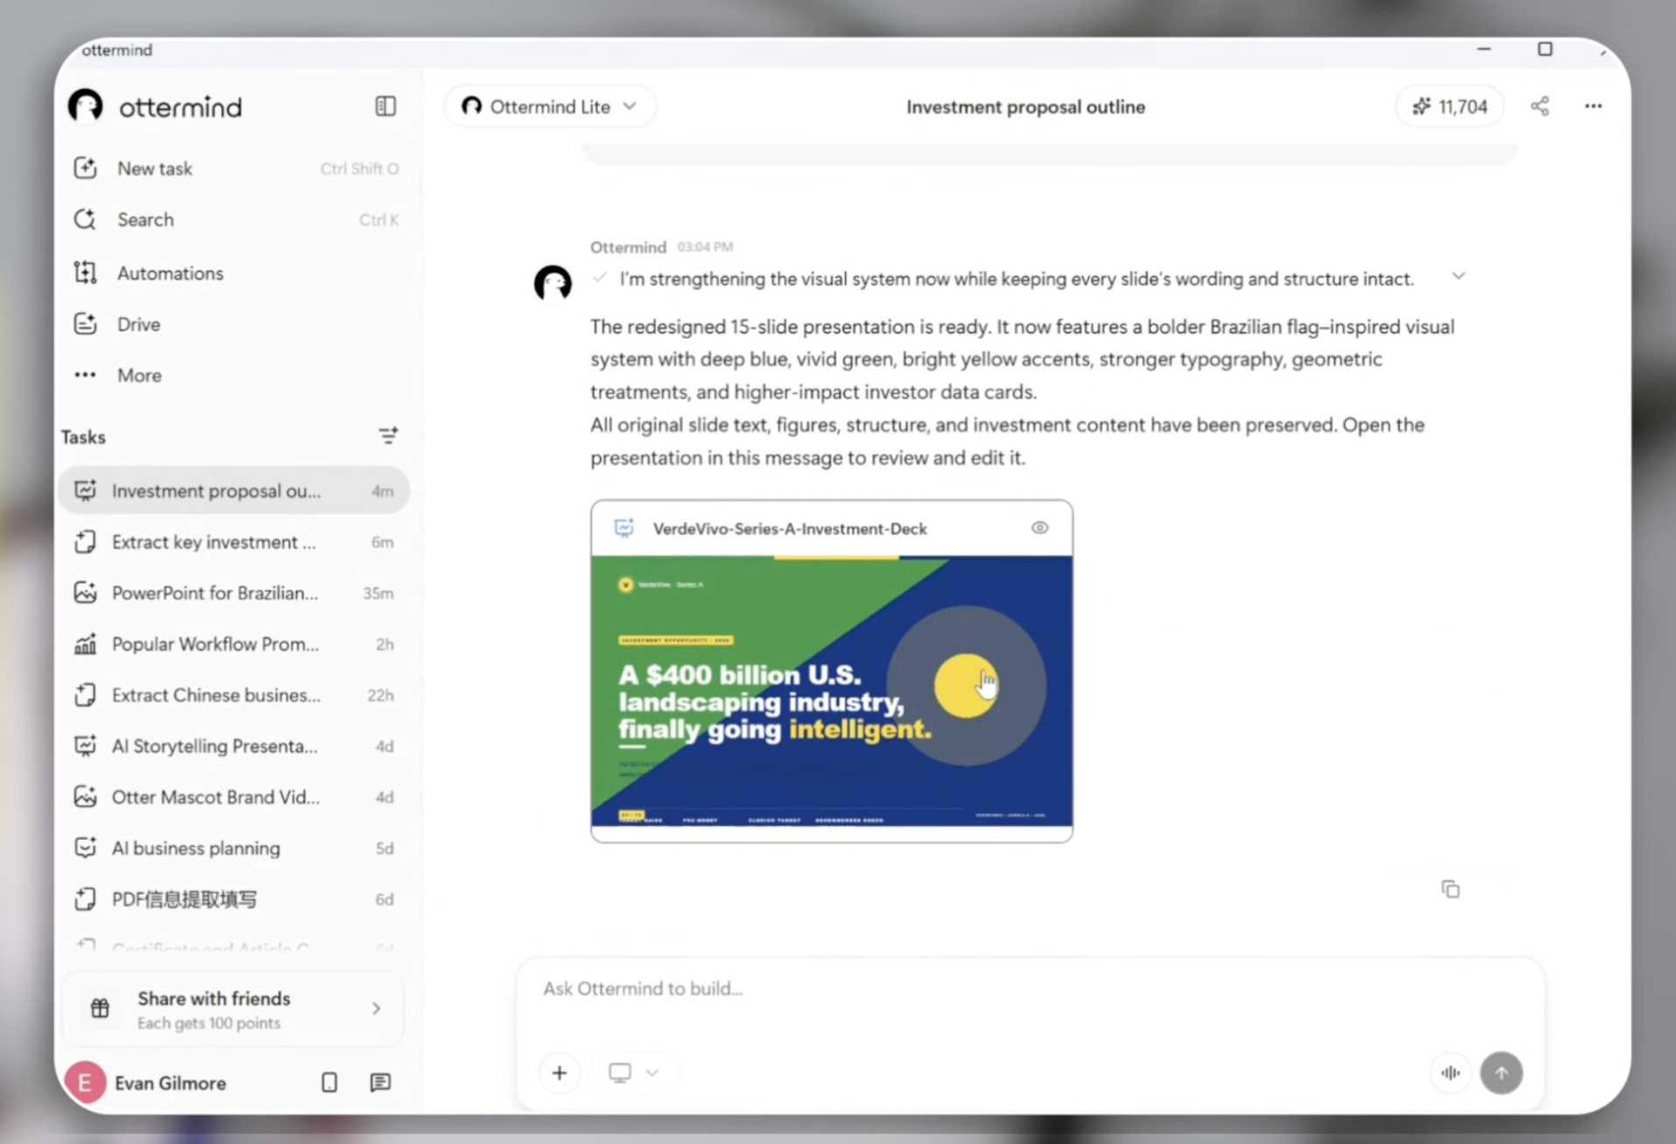Click the 03:04 PM message timestamp

[x=705, y=247]
